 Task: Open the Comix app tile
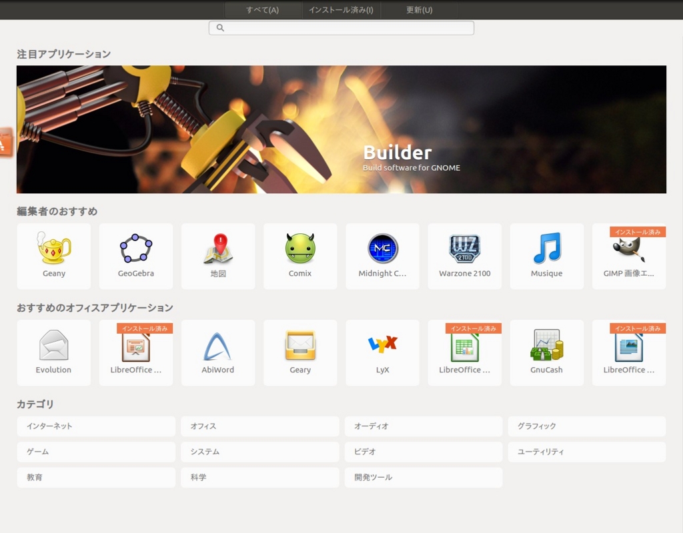tap(300, 257)
